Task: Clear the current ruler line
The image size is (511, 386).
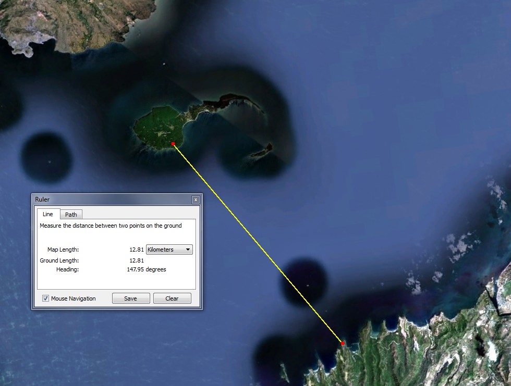Action: 172,298
